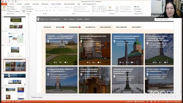This screenshot has width=183, height=103.
Task: Open the Рецензирование (Review) tab
Action: click(69, 4)
